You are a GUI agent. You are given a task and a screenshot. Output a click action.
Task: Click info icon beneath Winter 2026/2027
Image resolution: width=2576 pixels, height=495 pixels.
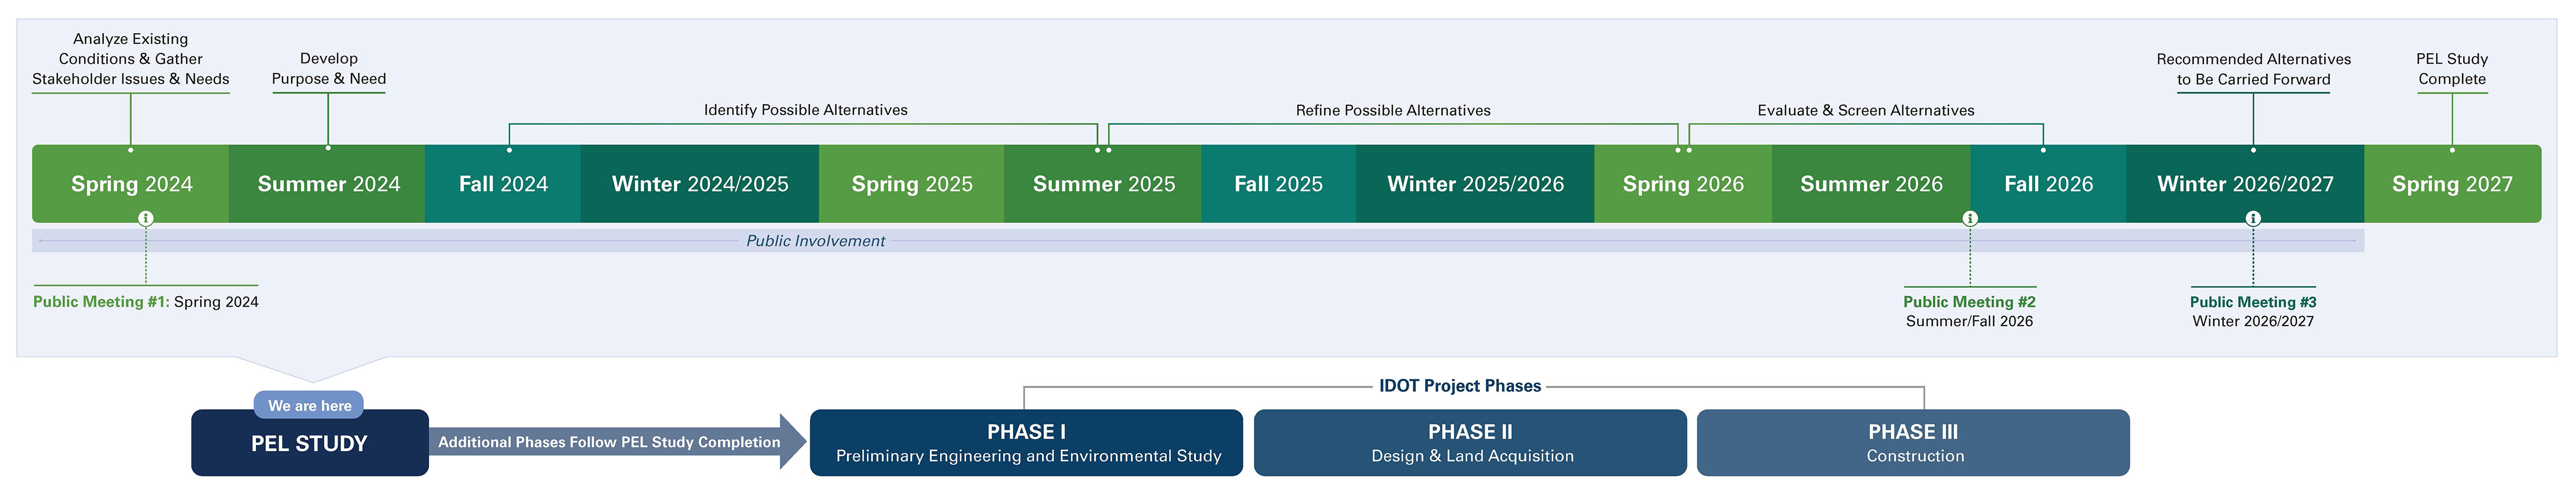pos(2252,218)
